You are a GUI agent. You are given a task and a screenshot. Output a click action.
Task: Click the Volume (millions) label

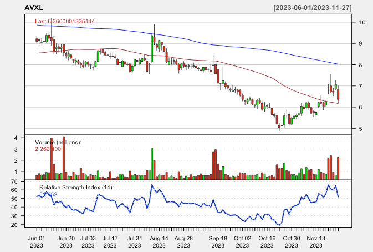(x=58, y=142)
